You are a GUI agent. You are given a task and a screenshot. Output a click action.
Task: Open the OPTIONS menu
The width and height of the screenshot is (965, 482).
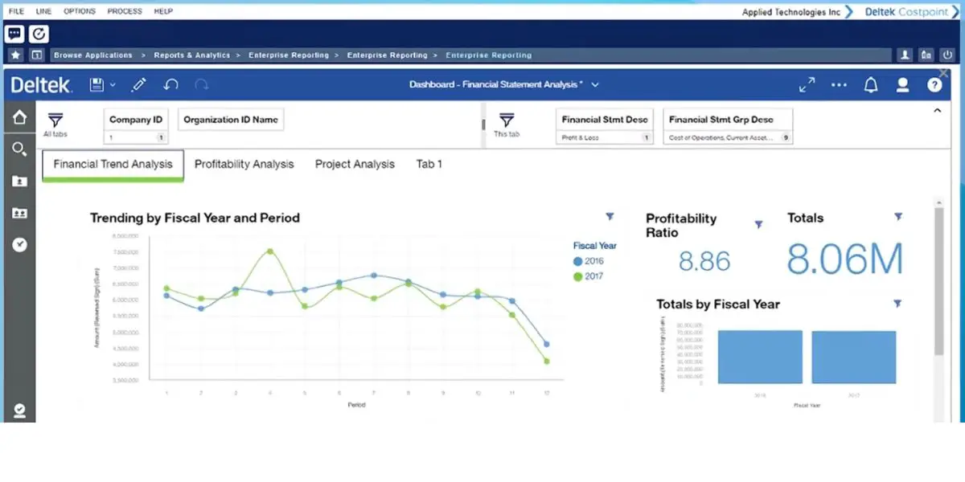point(80,11)
